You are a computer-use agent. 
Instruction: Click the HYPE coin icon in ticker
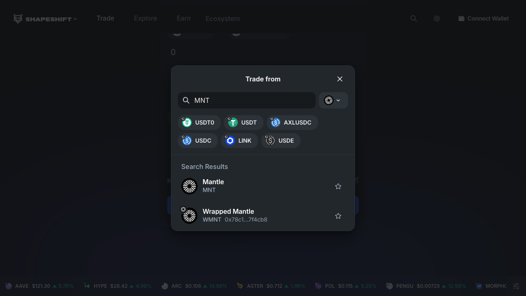click(87, 286)
